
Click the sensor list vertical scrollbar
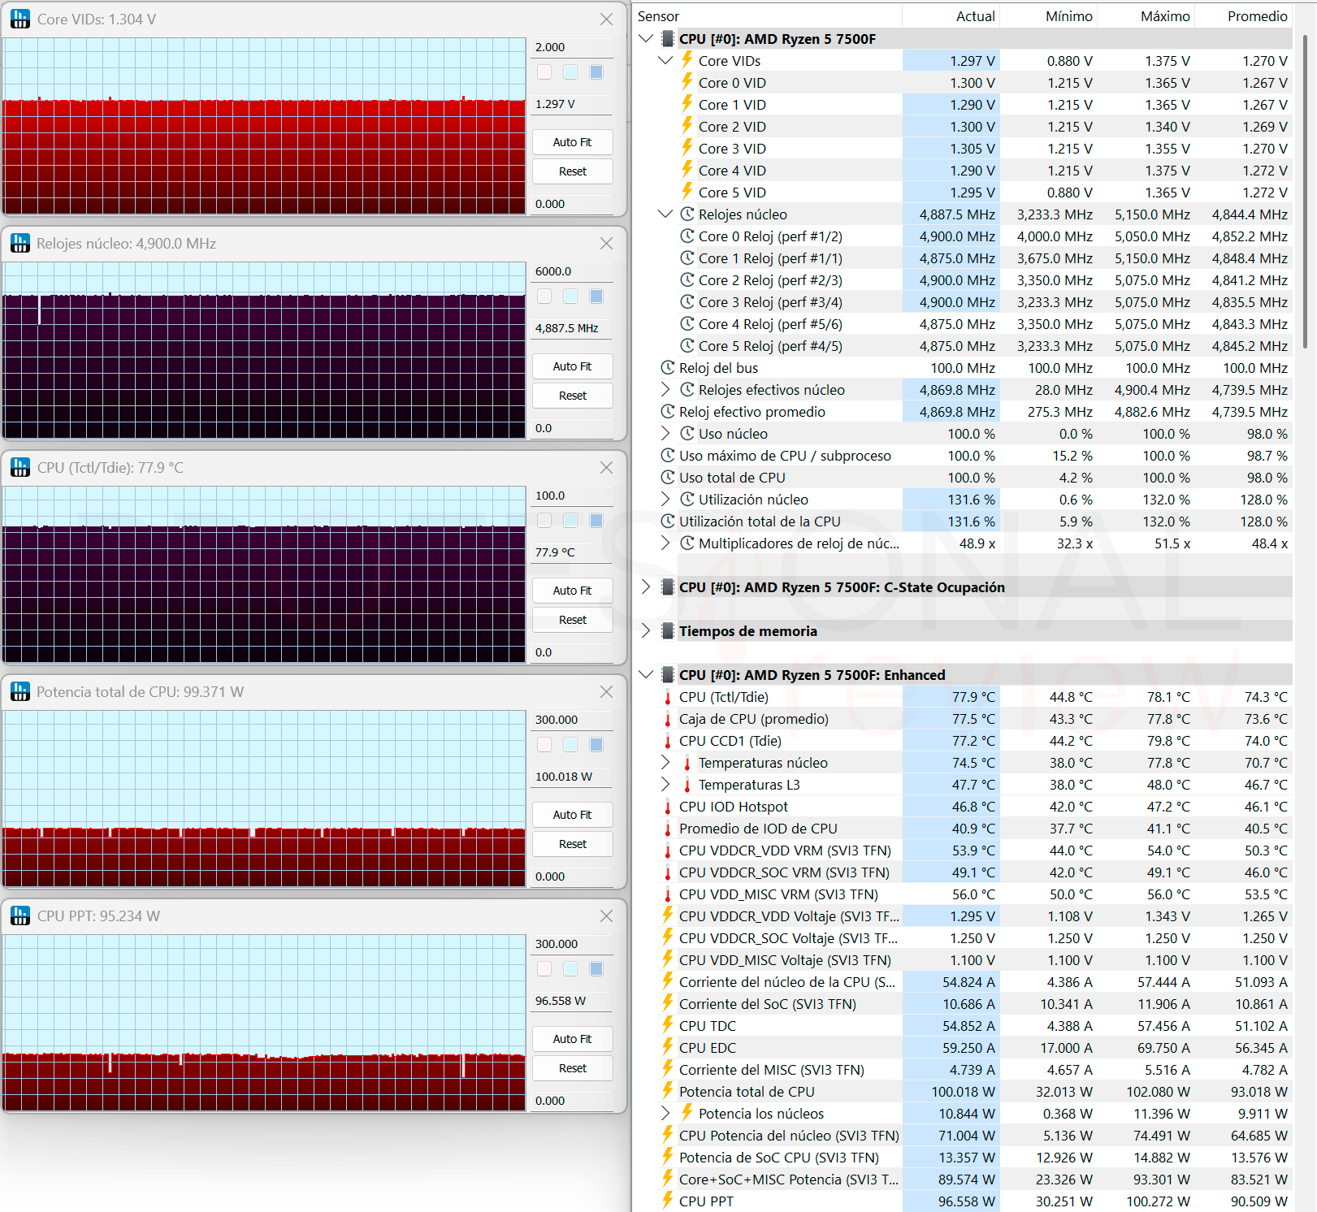[1305, 191]
